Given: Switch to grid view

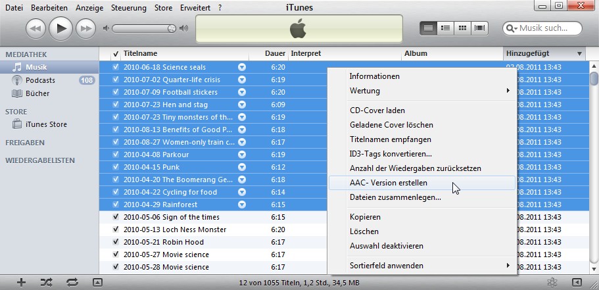Looking at the screenshot, I should 462,28.
